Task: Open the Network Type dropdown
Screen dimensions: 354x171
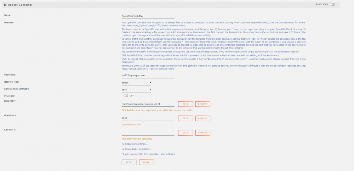Action: coord(136,83)
